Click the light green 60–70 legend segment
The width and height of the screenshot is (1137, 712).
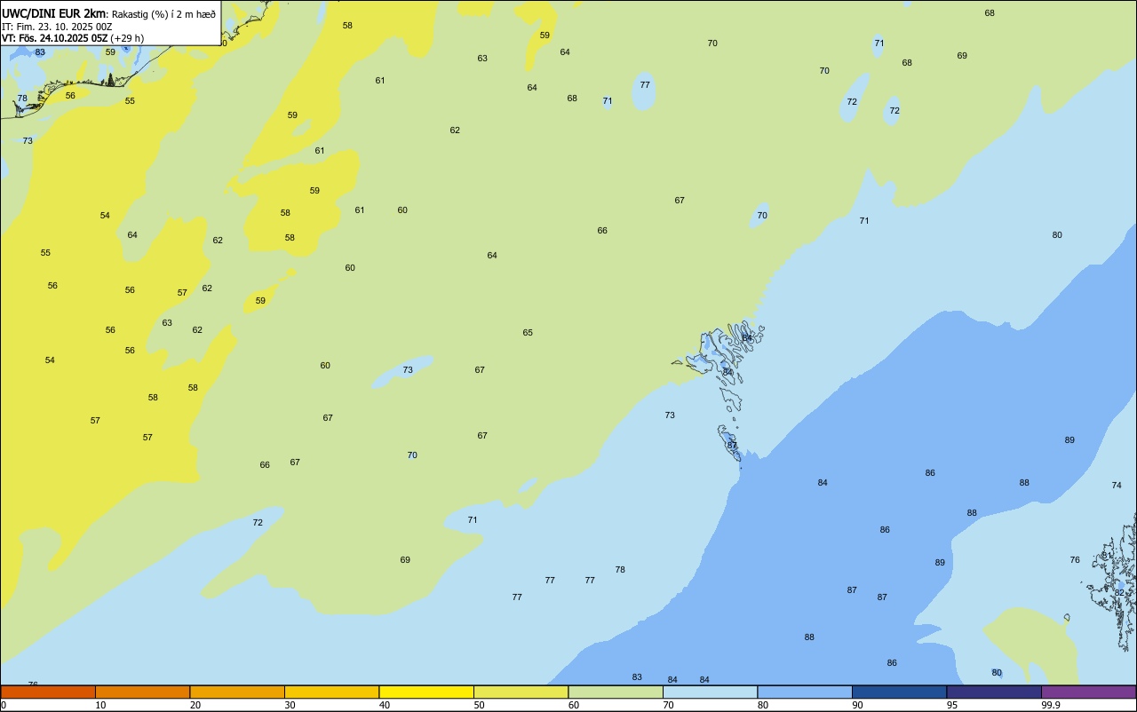click(x=616, y=692)
